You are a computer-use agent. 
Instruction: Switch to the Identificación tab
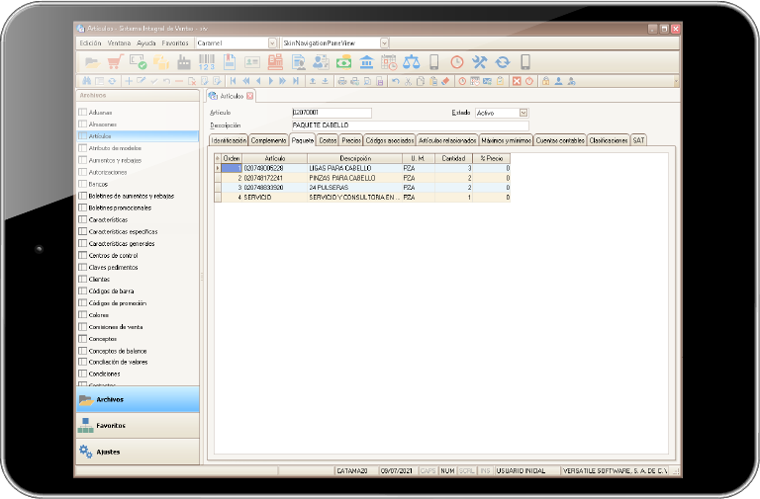pos(229,140)
